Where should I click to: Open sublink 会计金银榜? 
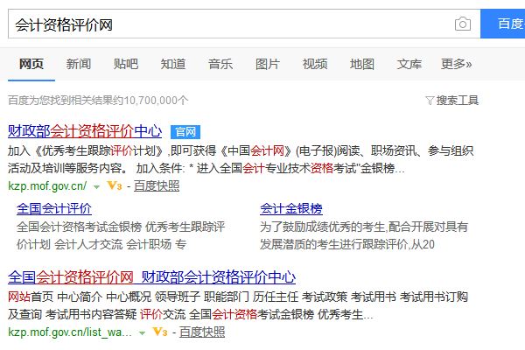[291, 208]
